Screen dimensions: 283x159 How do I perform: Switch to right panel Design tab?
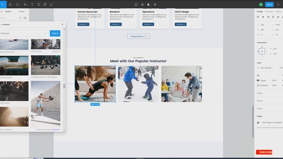pos(260,11)
